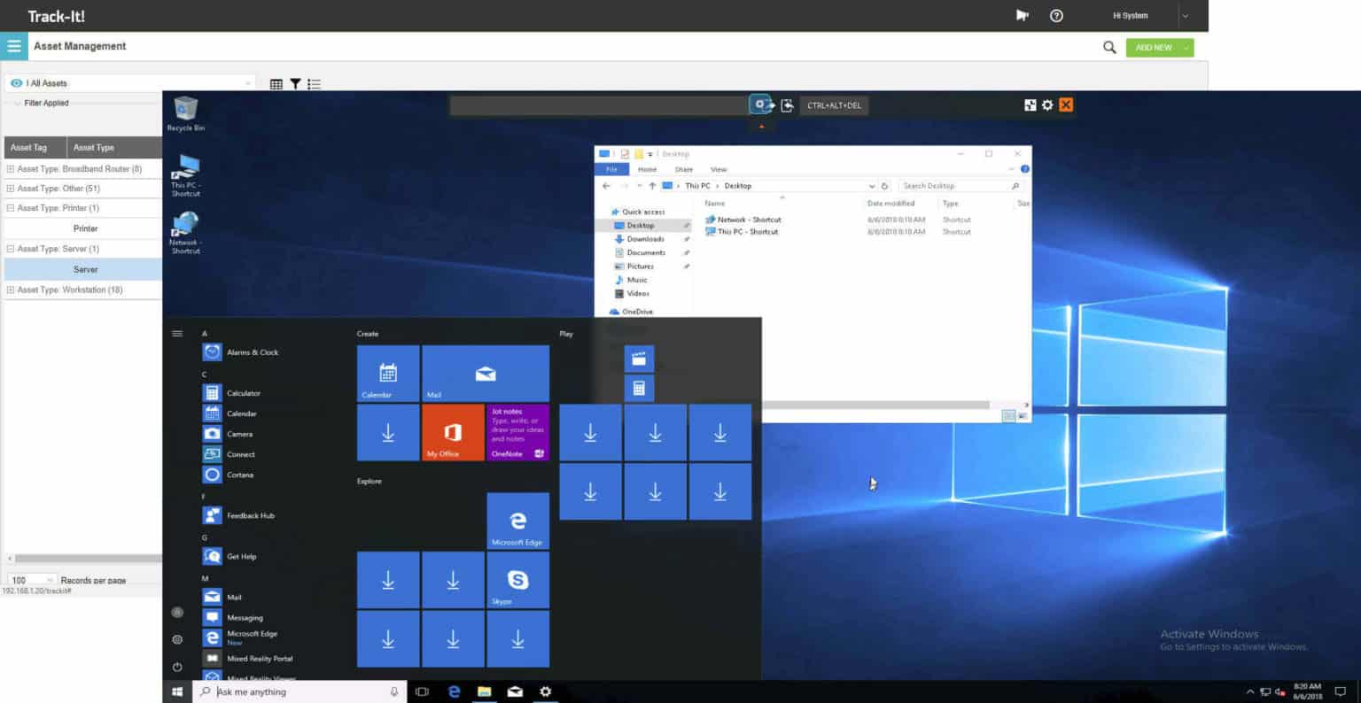Image resolution: width=1361 pixels, height=703 pixels.
Task: Open records per page dropdown showing 100
Action: pos(31,580)
